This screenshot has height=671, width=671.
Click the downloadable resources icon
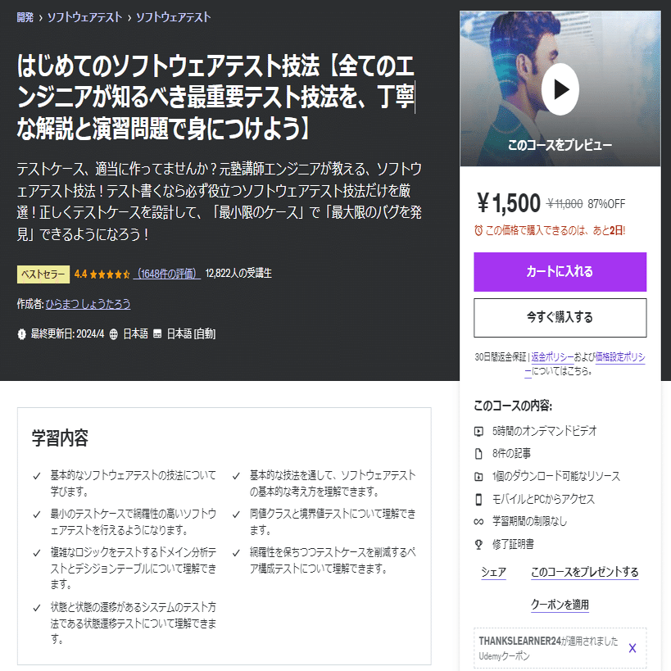[478, 476]
